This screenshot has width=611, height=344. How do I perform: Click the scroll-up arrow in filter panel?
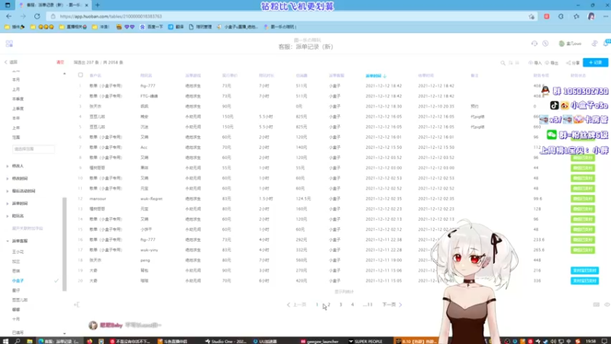[64, 73]
